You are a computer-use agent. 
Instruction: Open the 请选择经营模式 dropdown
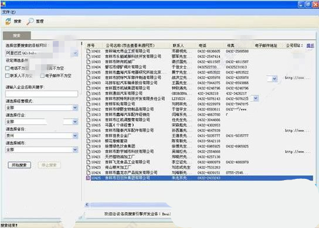tap(75, 108)
